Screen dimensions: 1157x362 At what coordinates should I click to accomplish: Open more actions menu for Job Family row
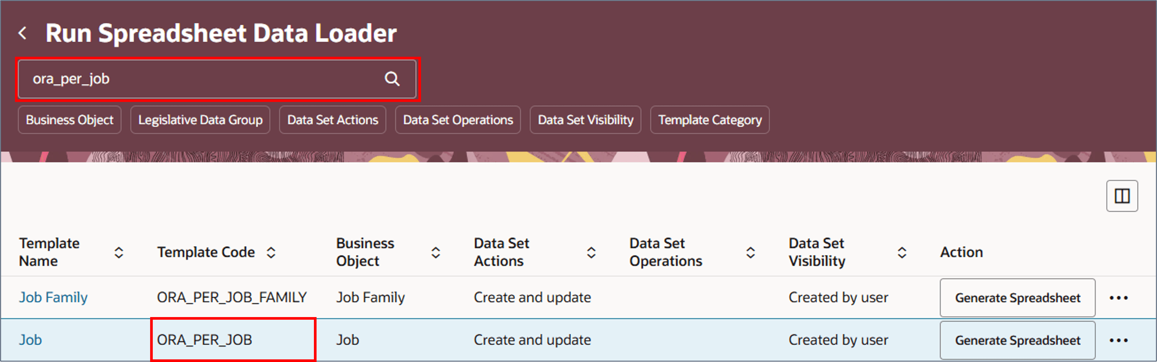[x=1118, y=298]
